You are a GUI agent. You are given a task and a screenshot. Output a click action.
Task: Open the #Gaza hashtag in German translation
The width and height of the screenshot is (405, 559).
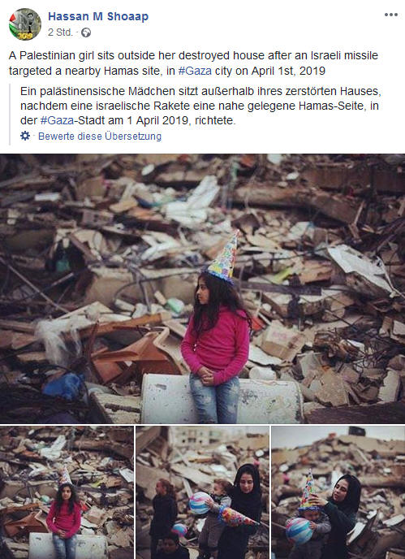57,120
